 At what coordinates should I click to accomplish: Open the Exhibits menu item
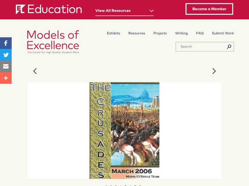coord(113,33)
